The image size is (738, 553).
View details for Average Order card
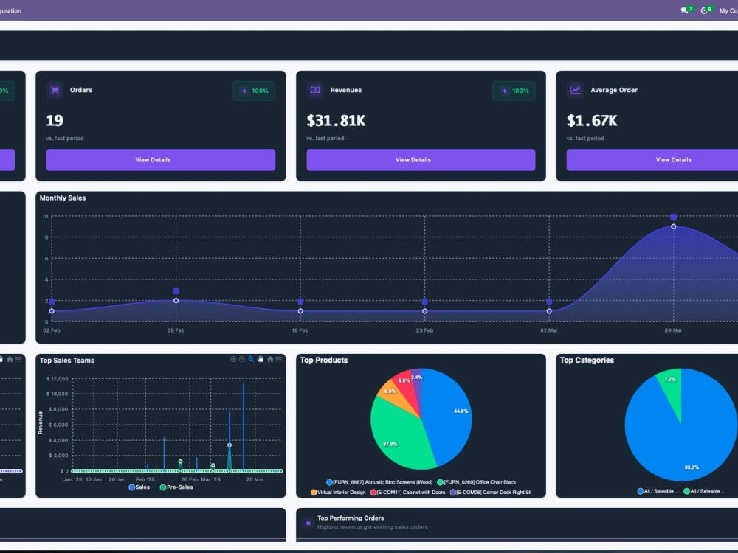[652, 160]
